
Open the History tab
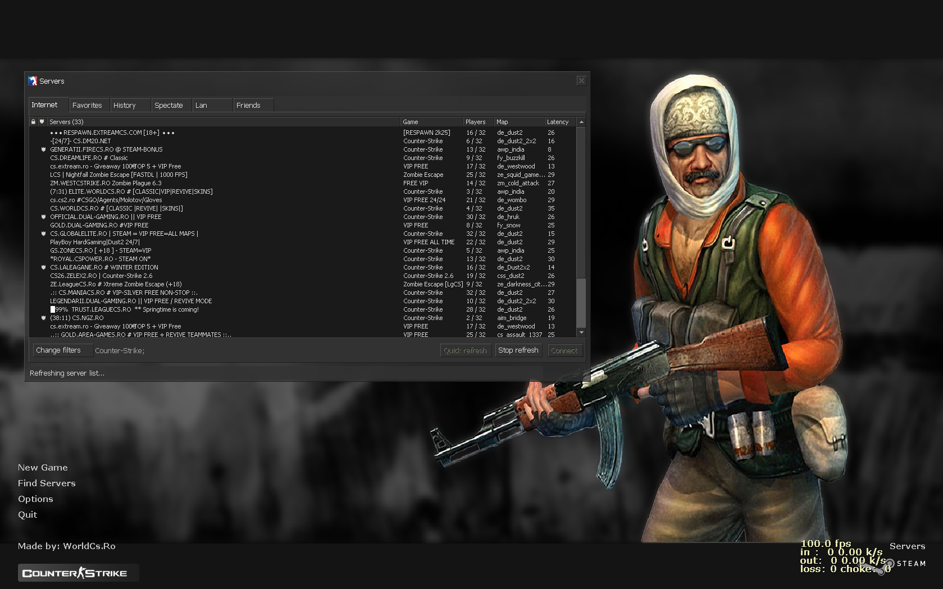(x=130, y=105)
